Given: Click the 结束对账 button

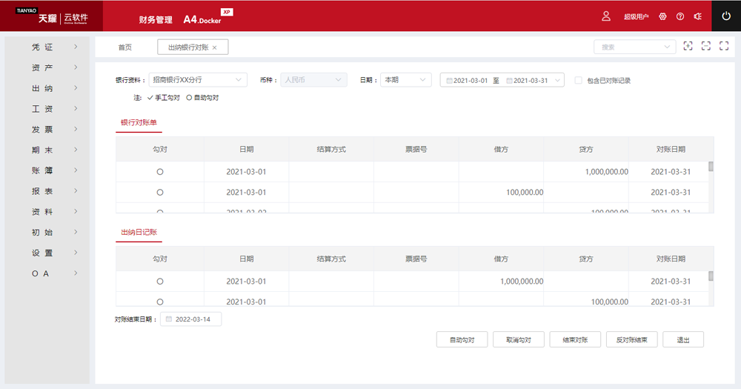Looking at the screenshot, I should (x=575, y=340).
